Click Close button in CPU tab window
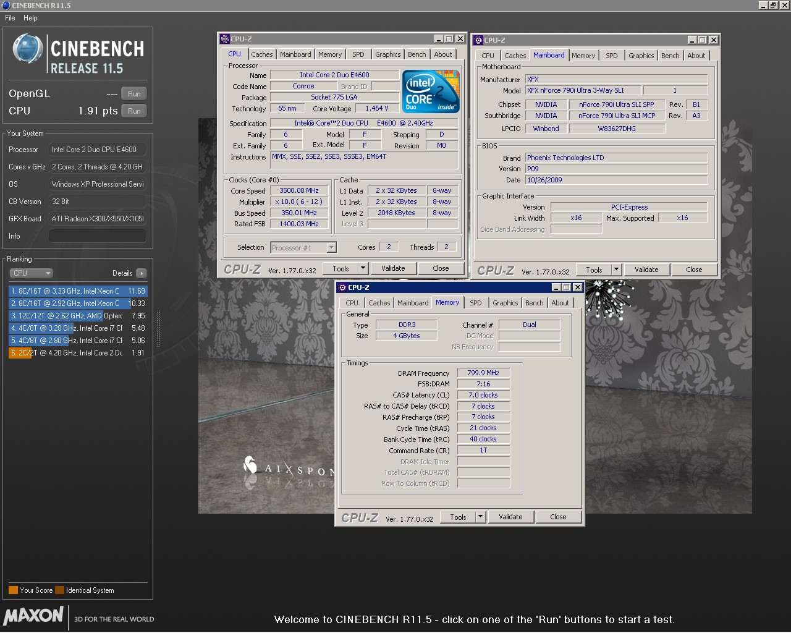 (x=441, y=268)
